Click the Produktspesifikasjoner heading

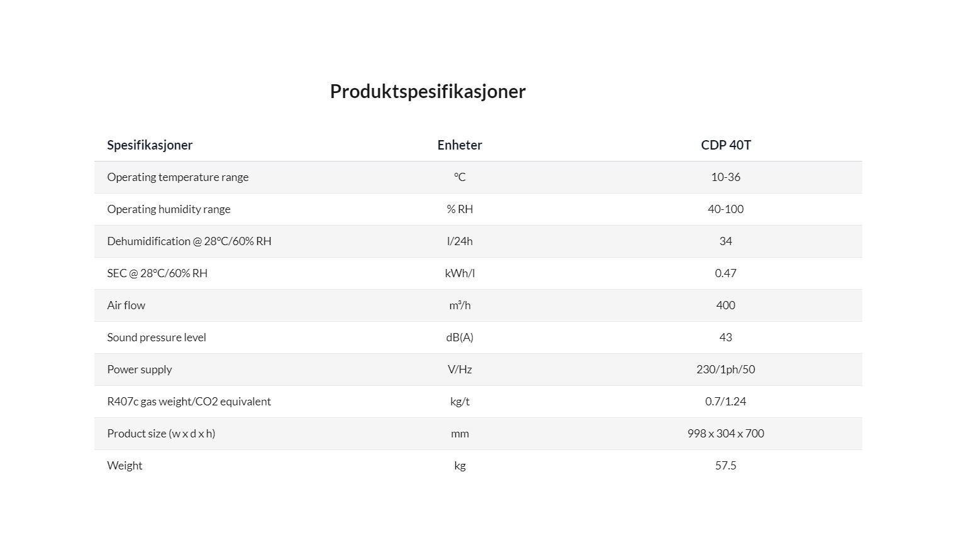(x=428, y=92)
